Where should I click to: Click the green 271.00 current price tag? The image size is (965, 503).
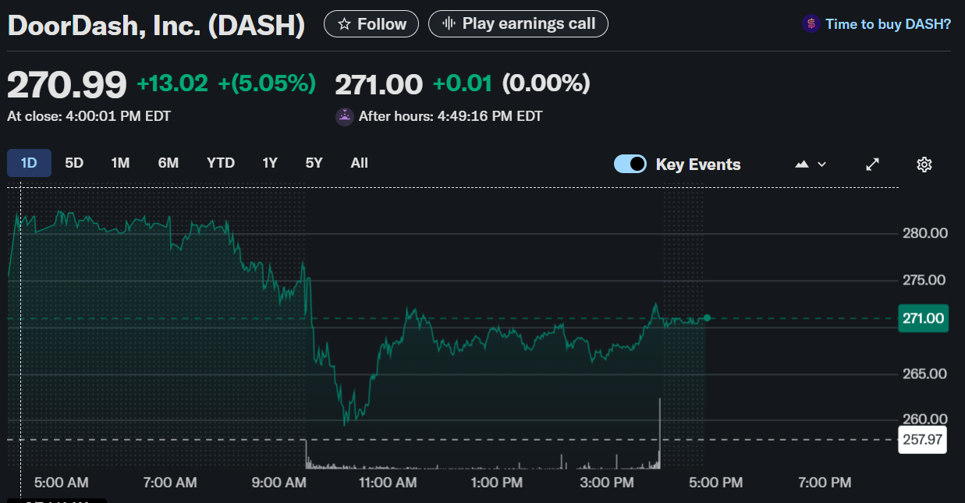(924, 318)
